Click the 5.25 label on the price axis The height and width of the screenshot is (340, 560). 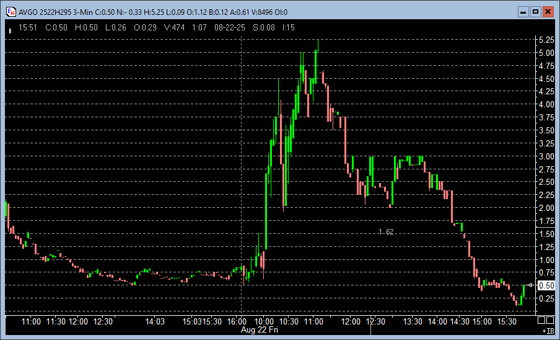(x=547, y=40)
